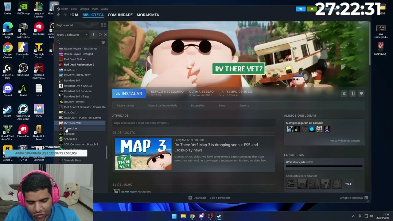Show hidden system tray icons
This screenshot has height=221, width=393.
pyautogui.click(x=353, y=216)
